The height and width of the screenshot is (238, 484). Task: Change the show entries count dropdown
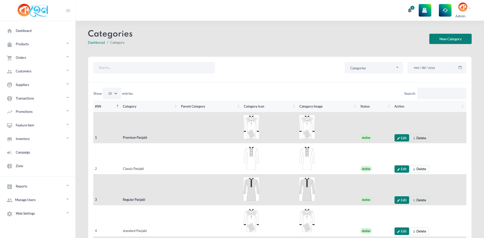tap(112, 93)
